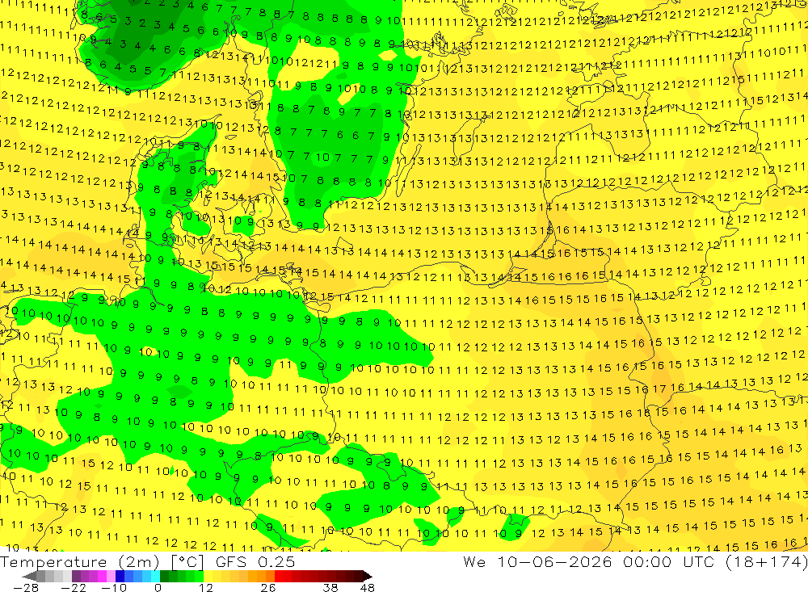
Task: Click the bright red legend swatch
Action: tap(279, 577)
